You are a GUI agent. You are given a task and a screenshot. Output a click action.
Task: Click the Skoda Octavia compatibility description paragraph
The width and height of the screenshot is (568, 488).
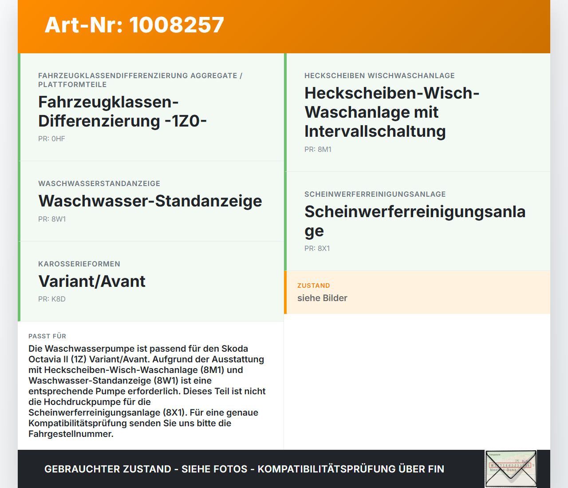tap(147, 391)
